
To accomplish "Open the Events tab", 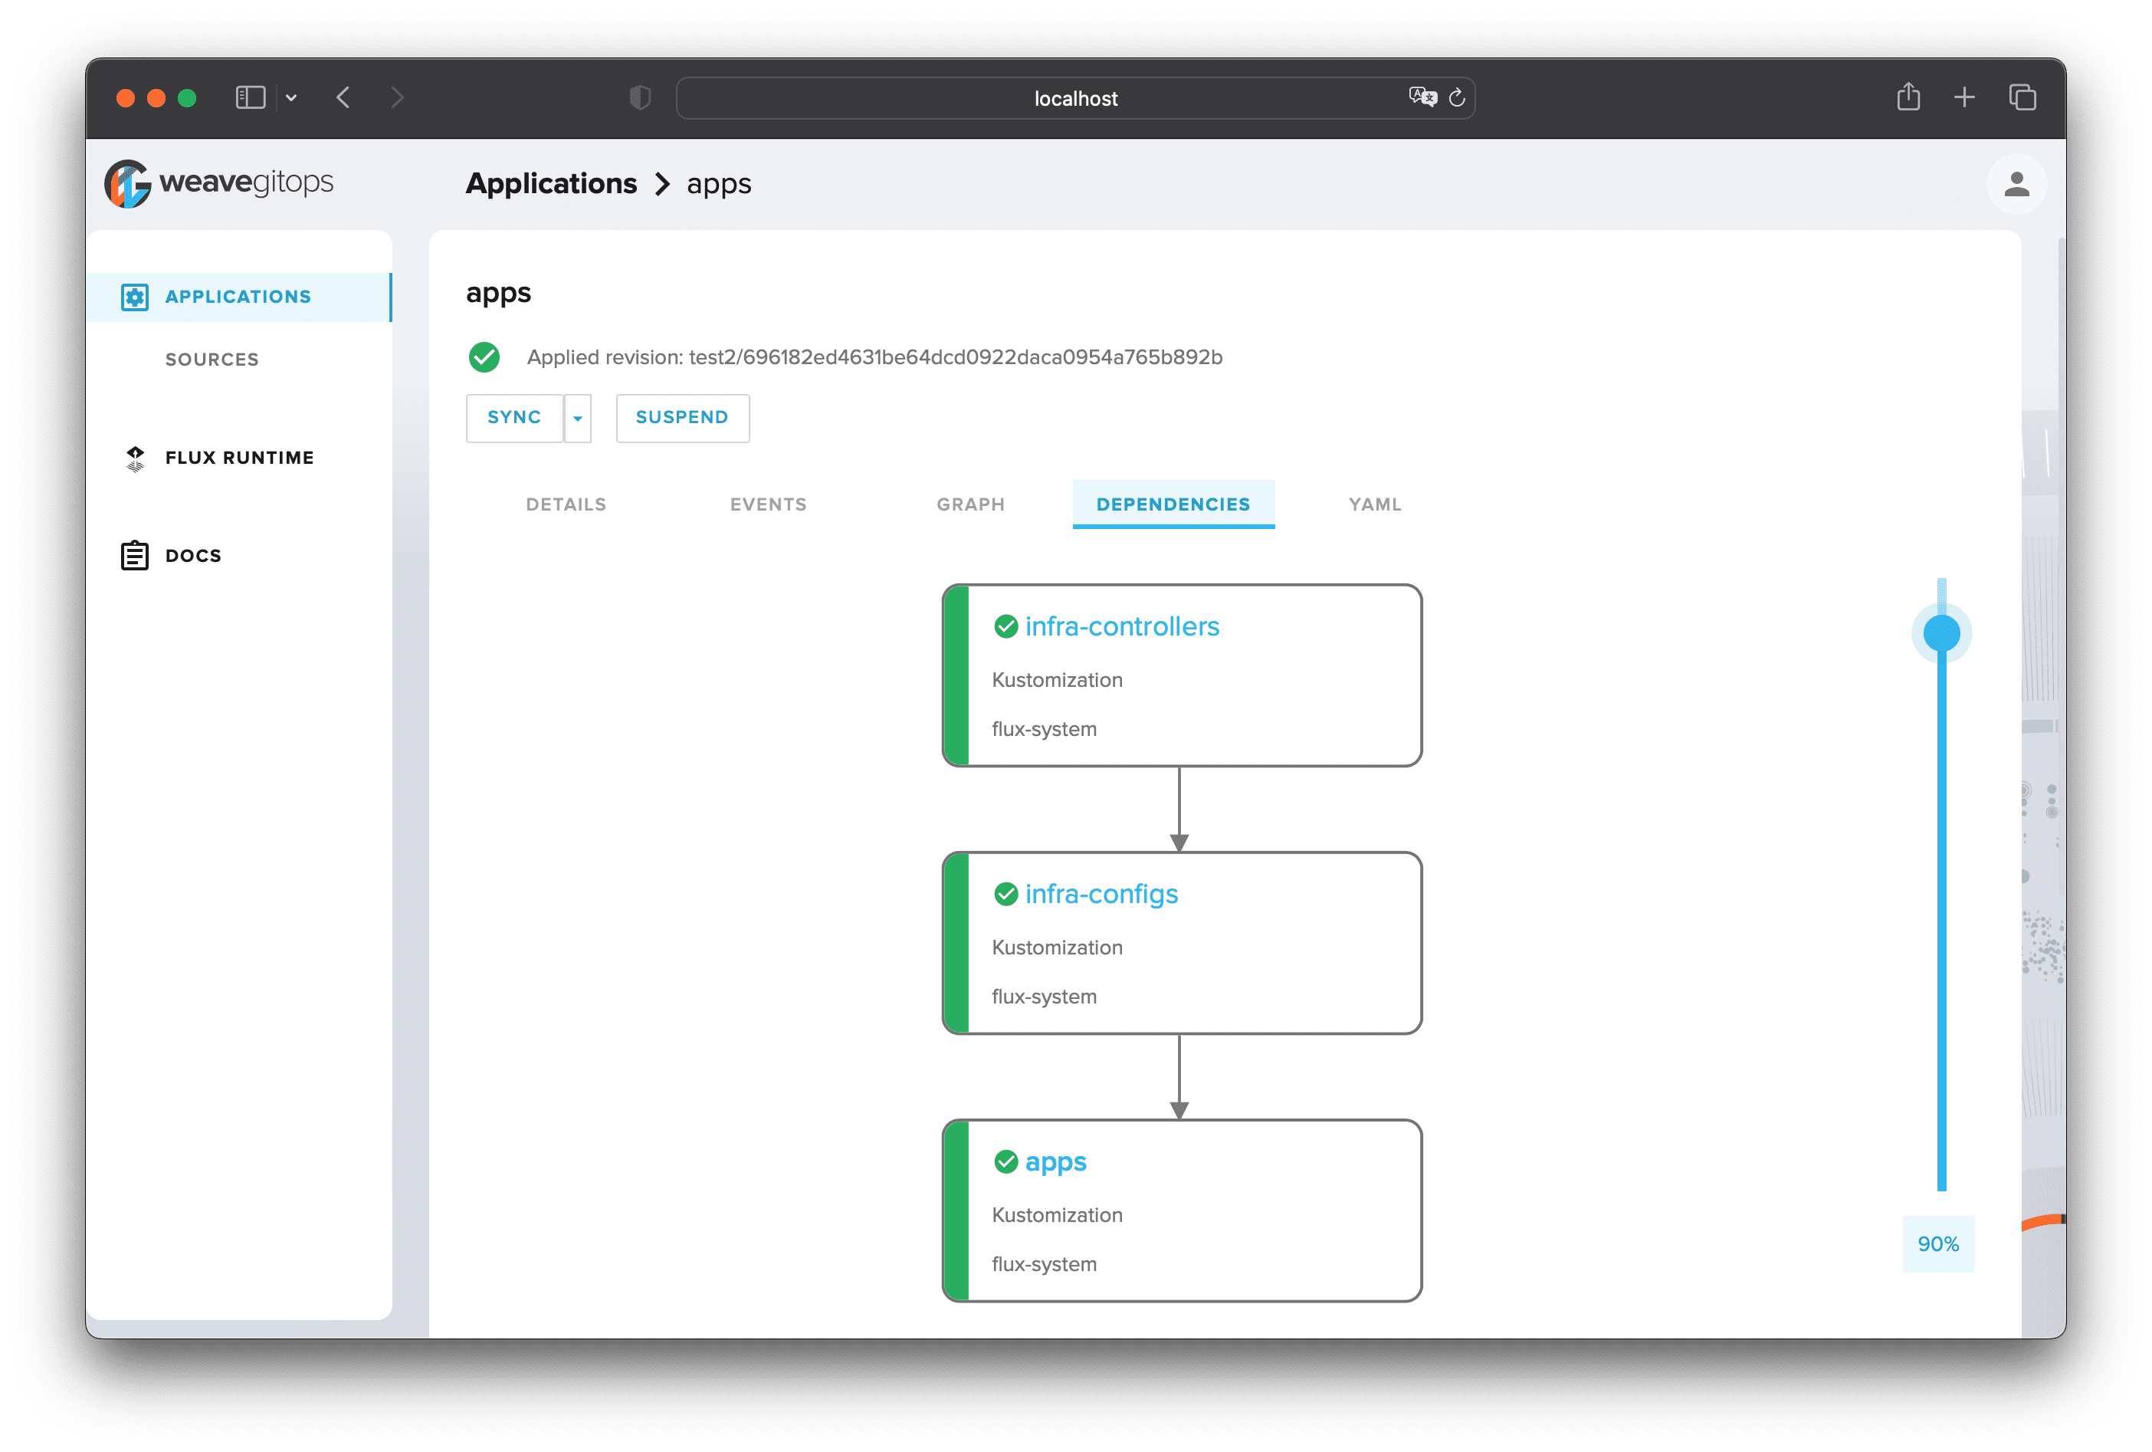I will pyautogui.click(x=768, y=504).
